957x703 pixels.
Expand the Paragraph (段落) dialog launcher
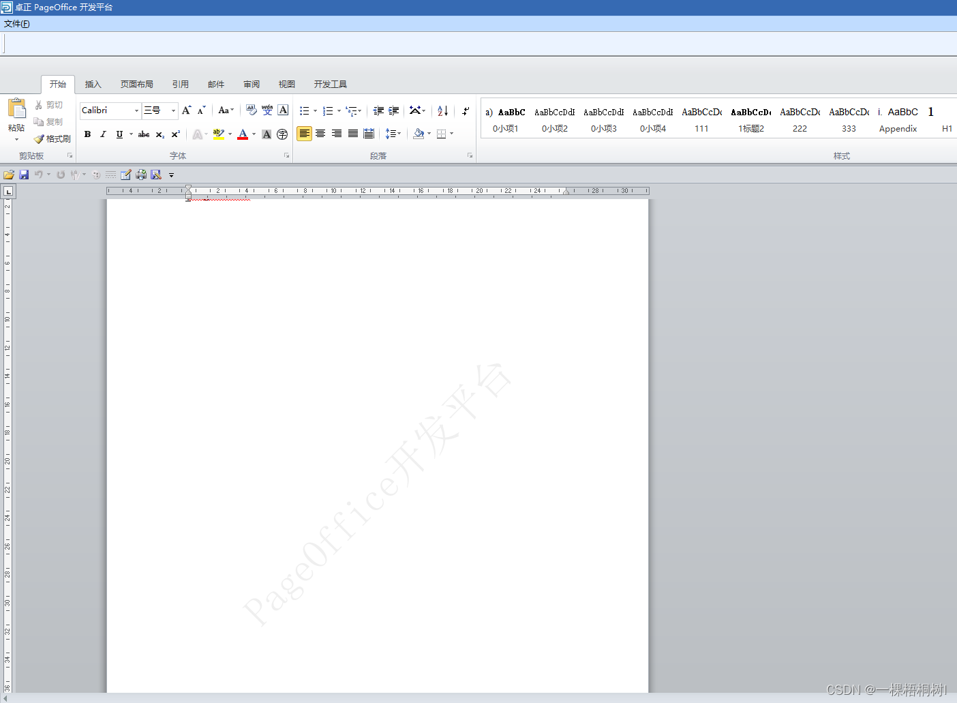click(x=470, y=155)
